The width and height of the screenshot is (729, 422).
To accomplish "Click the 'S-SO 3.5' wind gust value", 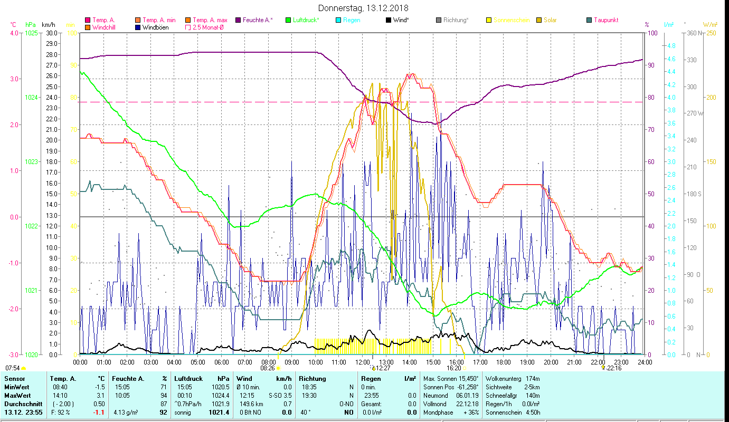I will [281, 396].
